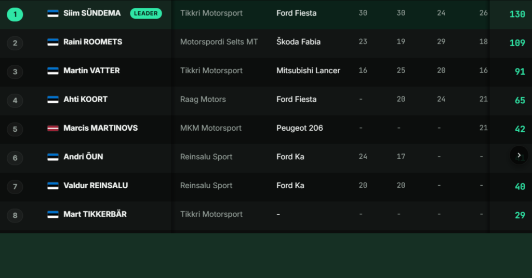Click the LEADER badge next to Siim SÜNDEMA
The image size is (532, 278).
[x=146, y=13]
